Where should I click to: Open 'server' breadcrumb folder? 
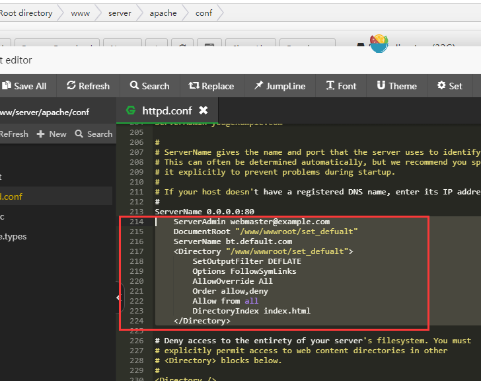click(x=120, y=13)
